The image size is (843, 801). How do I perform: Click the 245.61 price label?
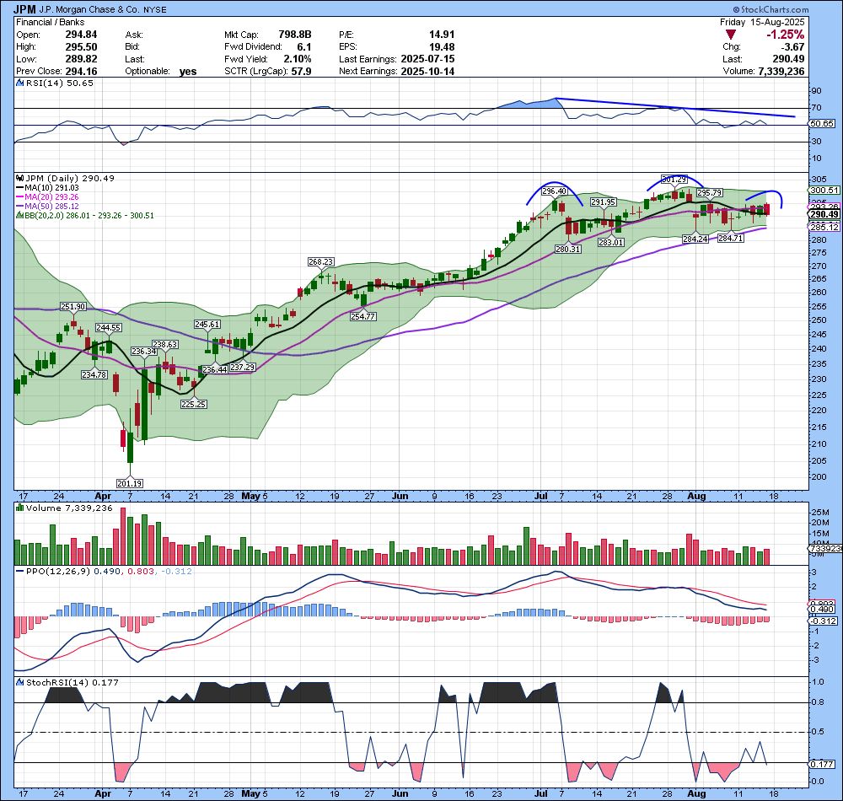(207, 325)
